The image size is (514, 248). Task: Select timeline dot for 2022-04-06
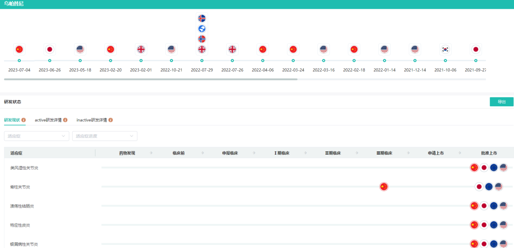click(263, 61)
